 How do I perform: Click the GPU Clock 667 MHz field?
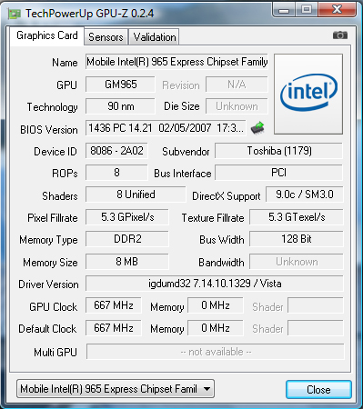click(x=114, y=305)
